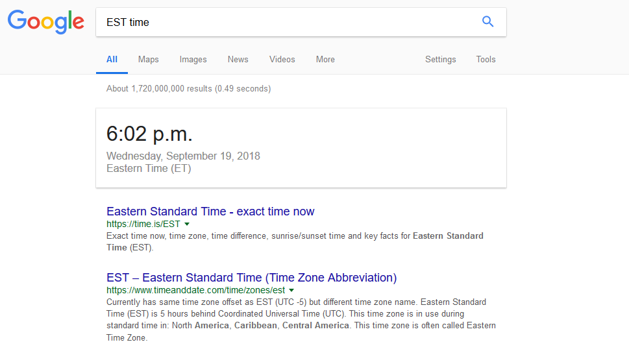Click the results count text
The width and height of the screenshot is (629, 351).
click(188, 88)
